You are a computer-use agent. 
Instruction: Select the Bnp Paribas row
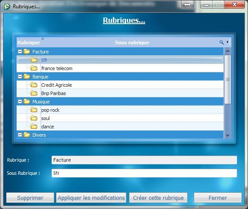pos(120,93)
